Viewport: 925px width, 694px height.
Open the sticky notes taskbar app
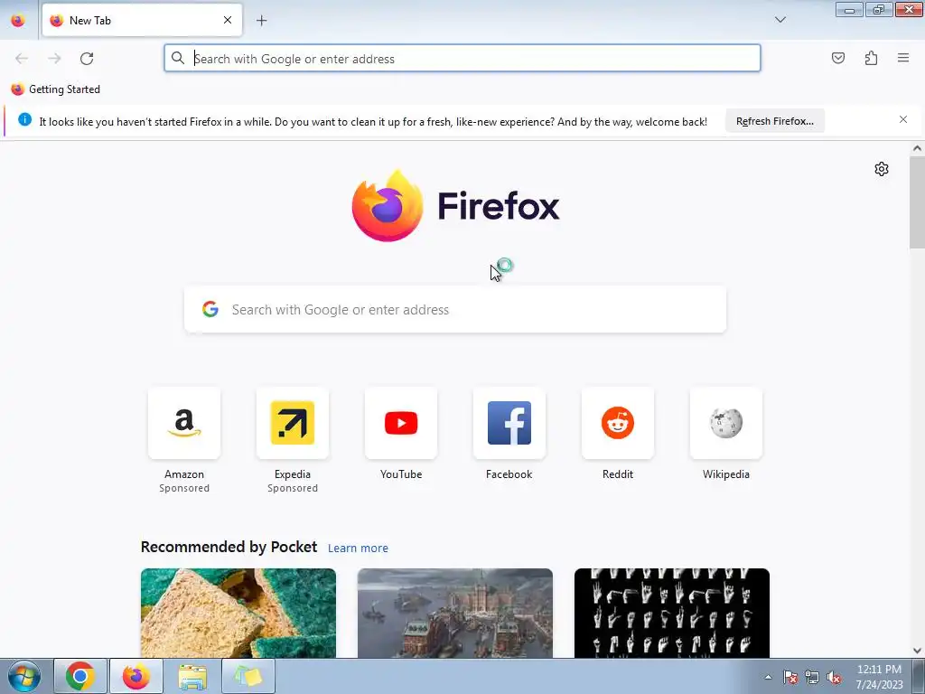(248, 676)
